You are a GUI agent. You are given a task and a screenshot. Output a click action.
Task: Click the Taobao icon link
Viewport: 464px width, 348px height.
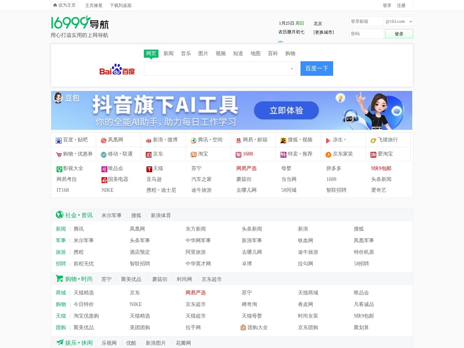(194, 154)
